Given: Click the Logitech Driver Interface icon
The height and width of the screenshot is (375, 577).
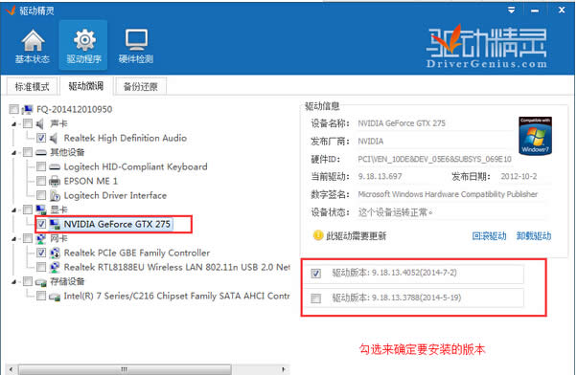Looking at the screenshot, I should click(x=55, y=195).
